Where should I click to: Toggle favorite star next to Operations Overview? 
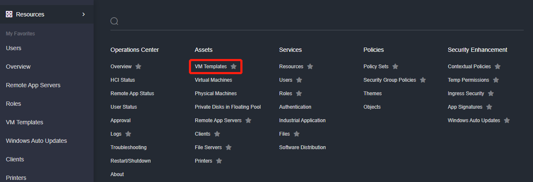pyautogui.click(x=138, y=67)
